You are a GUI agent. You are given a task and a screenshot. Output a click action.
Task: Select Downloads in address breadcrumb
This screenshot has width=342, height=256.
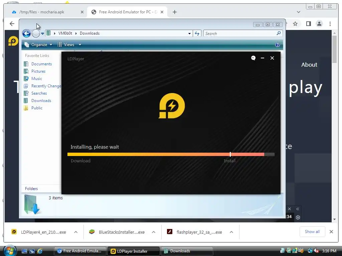[x=90, y=33]
